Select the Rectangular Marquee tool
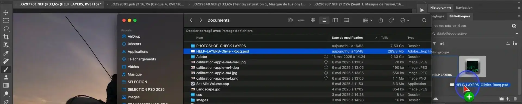Viewport: 522px width, 104px height. click(x=6, y=21)
